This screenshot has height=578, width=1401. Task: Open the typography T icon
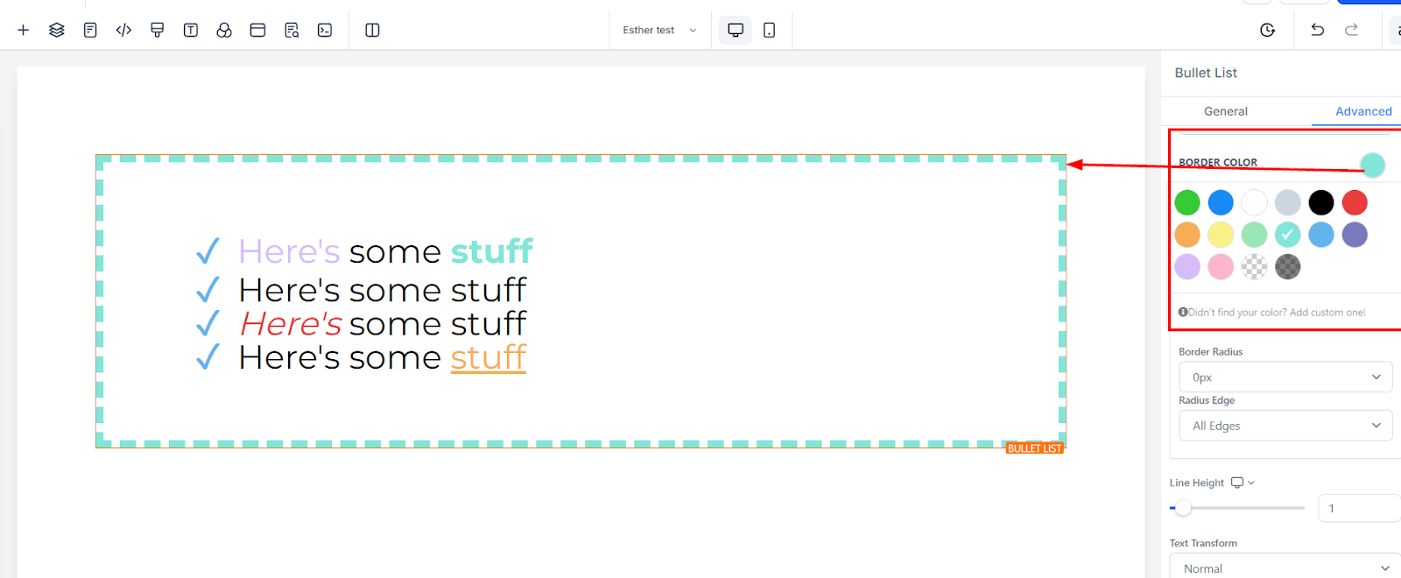(x=191, y=30)
